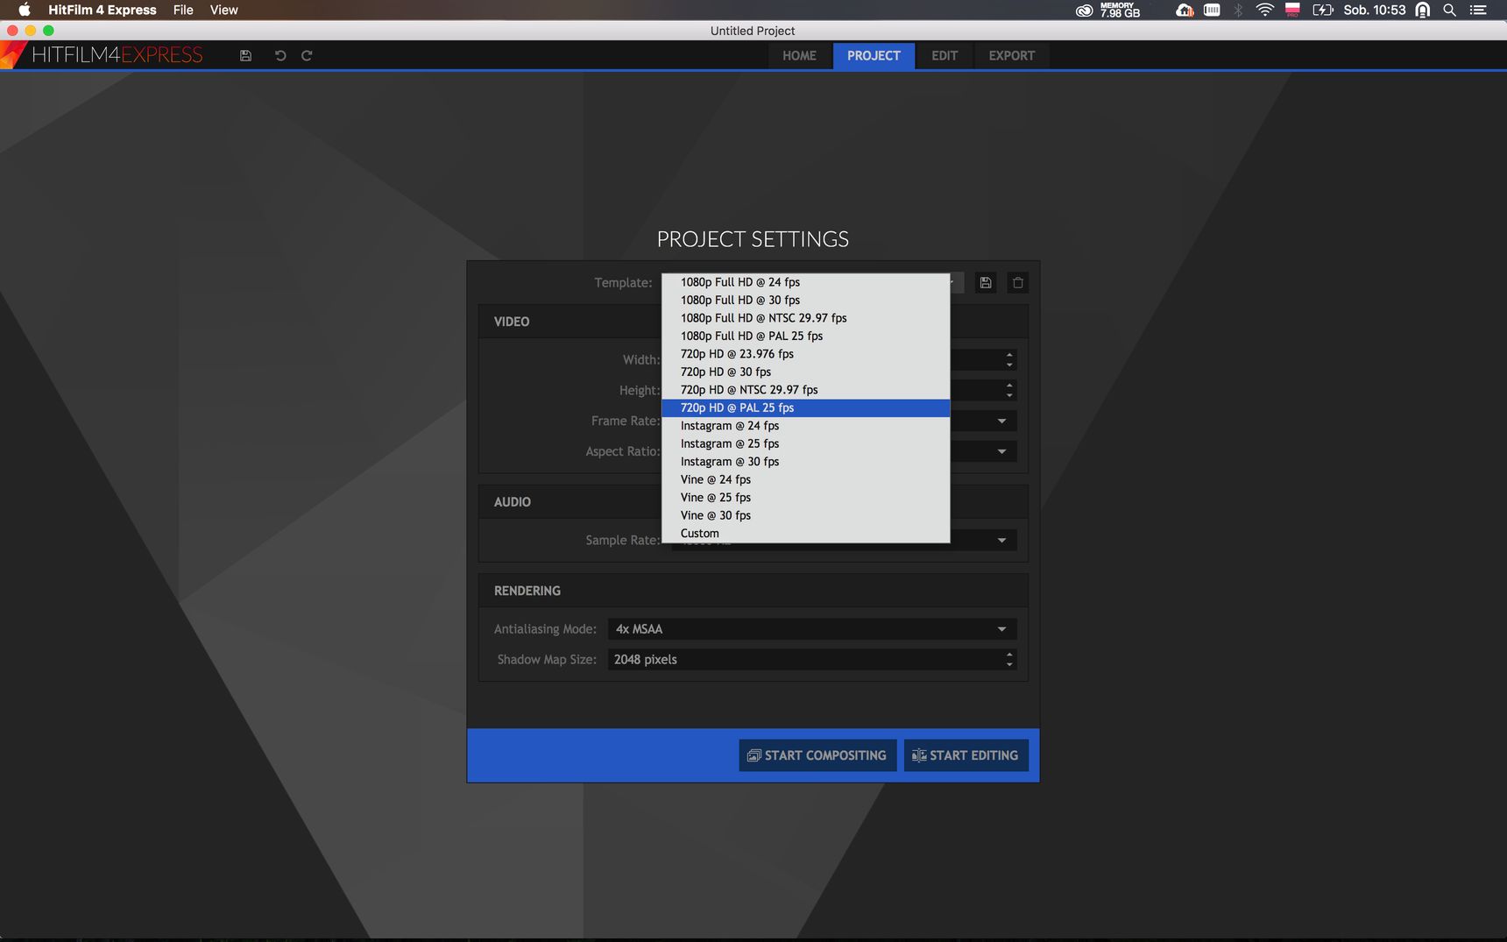Screen dimensions: 1507x942
Task: Save current template with disk icon
Action: click(986, 282)
